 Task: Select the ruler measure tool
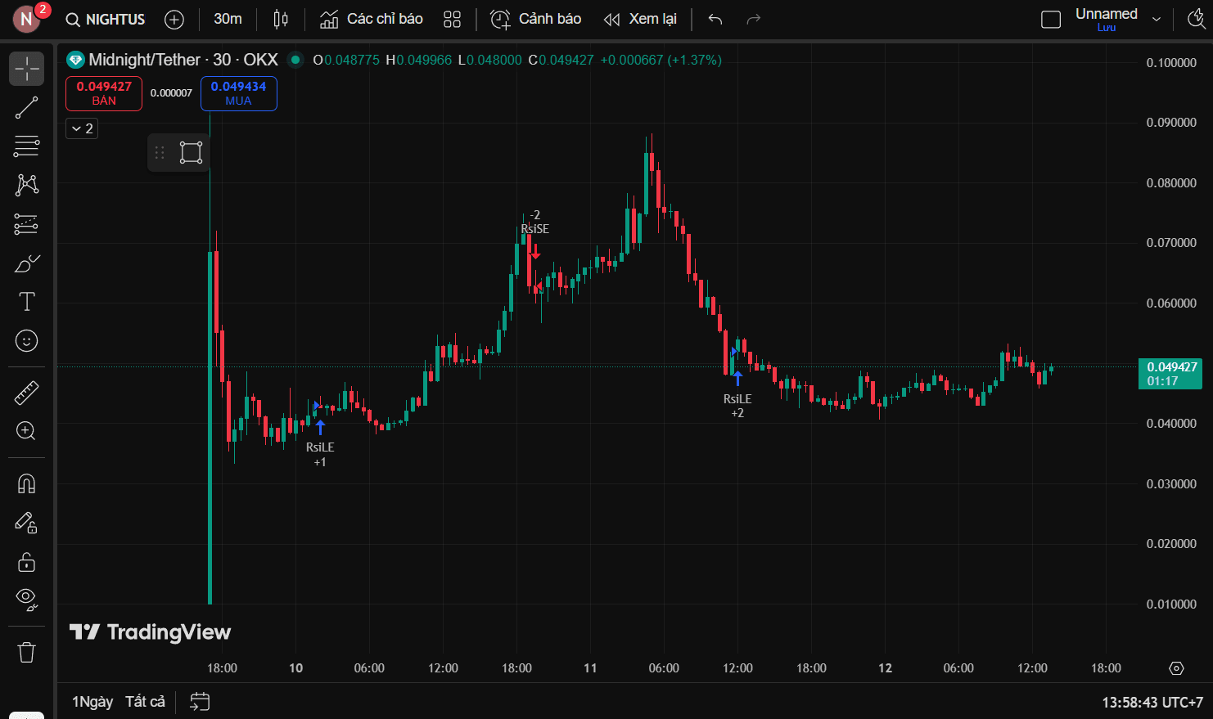(x=26, y=393)
